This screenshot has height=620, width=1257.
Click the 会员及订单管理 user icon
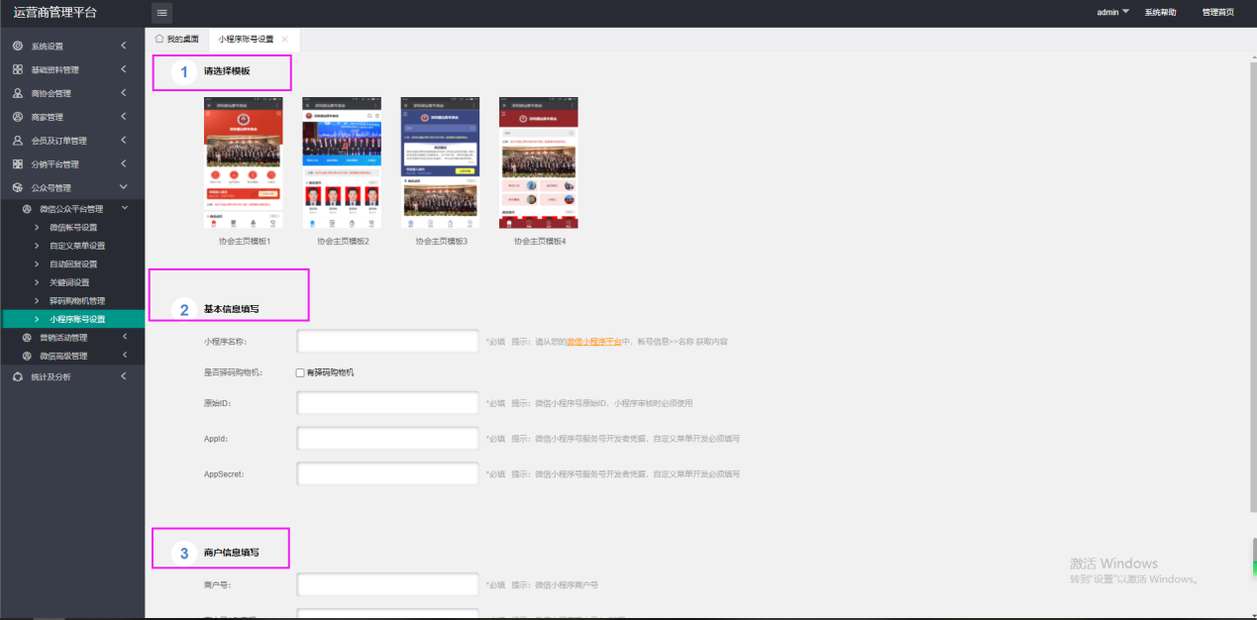[18, 141]
